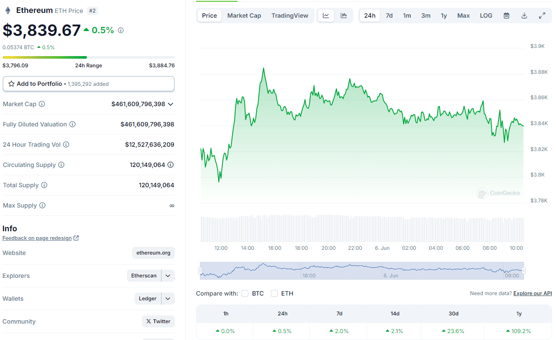Click the Ethereum diamond logo icon
This screenshot has width=556, height=340.
(7, 10)
